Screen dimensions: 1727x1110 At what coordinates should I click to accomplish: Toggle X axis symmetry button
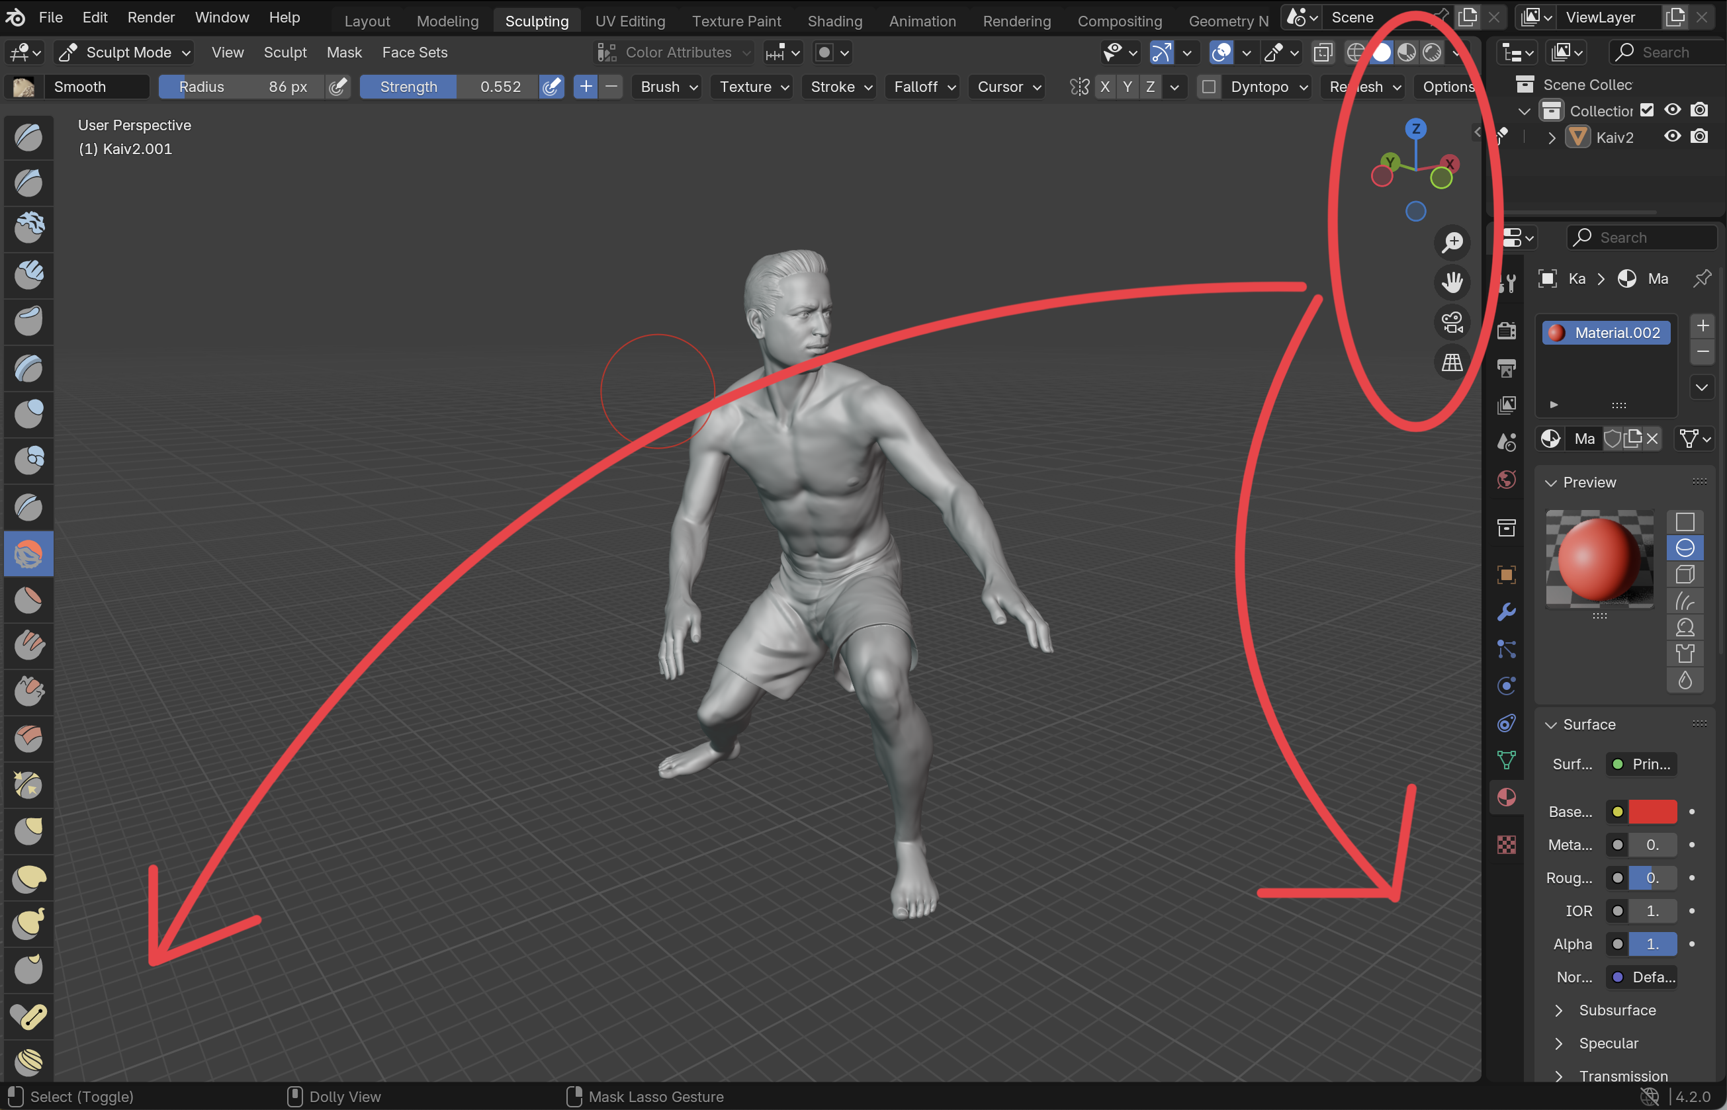pos(1104,87)
